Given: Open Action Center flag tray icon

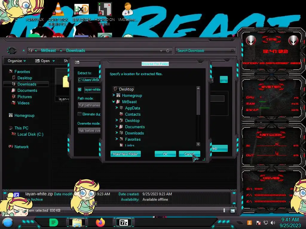Looking at the screenshot, I should (x=258, y=222).
